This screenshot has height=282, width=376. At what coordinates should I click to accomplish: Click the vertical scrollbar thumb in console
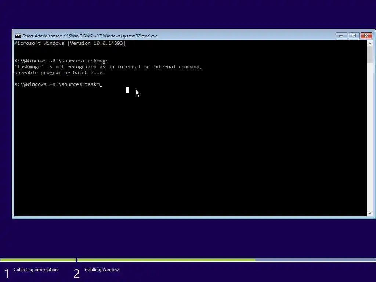[x=370, y=54]
